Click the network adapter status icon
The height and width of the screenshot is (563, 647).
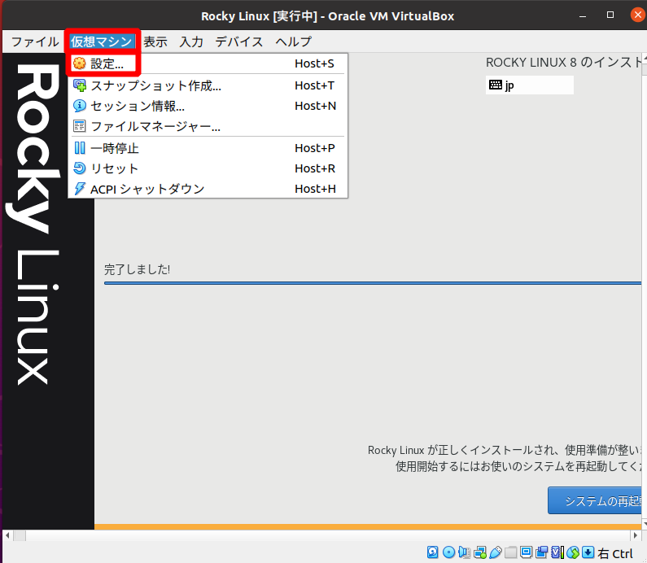coord(480,552)
